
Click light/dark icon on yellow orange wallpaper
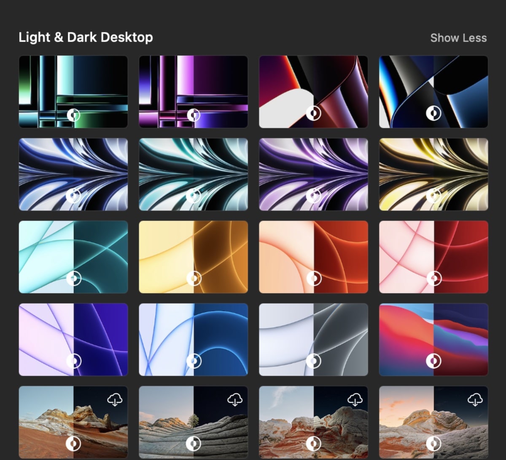coord(194,278)
